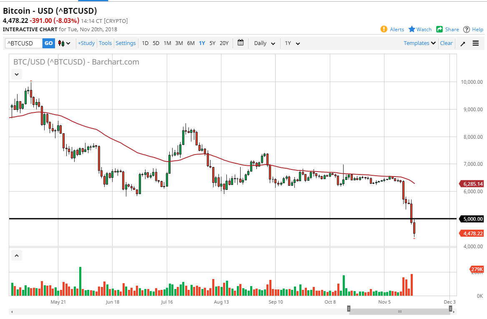Switch to the 5Y time range

coord(212,43)
